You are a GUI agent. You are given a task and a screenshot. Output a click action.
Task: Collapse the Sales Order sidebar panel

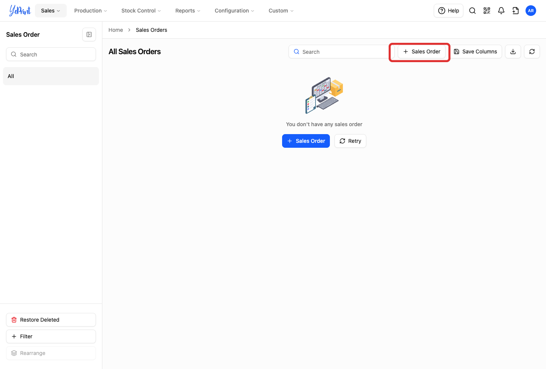pyautogui.click(x=89, y=34)
